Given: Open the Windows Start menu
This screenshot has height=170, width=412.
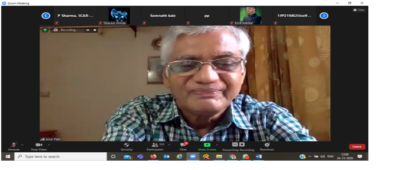Looking at the screenshot, I should pyautogui.click(x=8, y=156).
